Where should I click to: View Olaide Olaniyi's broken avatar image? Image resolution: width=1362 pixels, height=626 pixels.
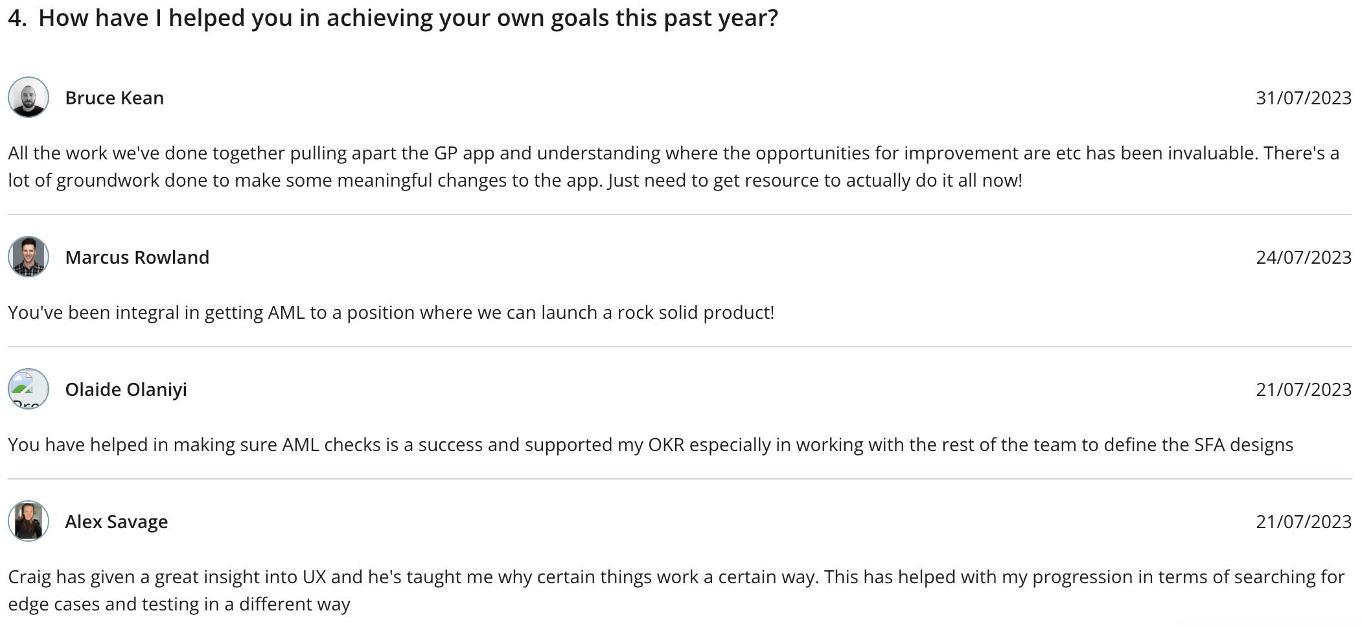pos(29,389)
